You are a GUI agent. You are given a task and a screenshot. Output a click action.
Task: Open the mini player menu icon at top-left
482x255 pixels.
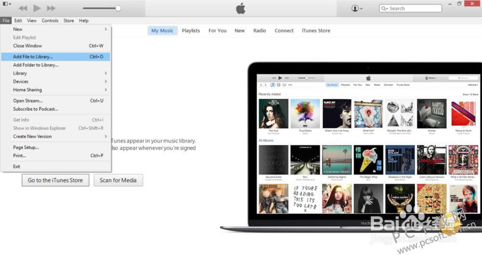(7, 4)
